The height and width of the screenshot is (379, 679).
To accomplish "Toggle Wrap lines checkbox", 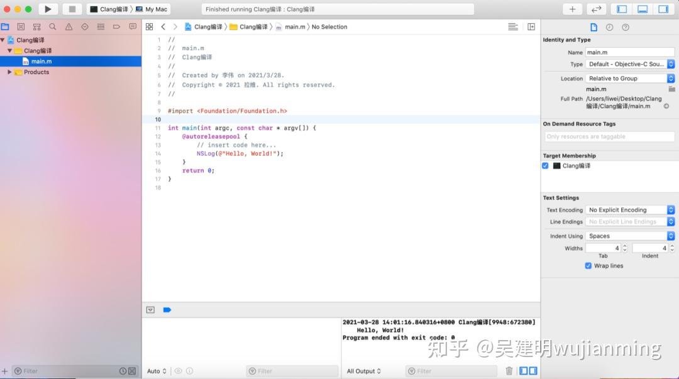I will pos(588,266).
